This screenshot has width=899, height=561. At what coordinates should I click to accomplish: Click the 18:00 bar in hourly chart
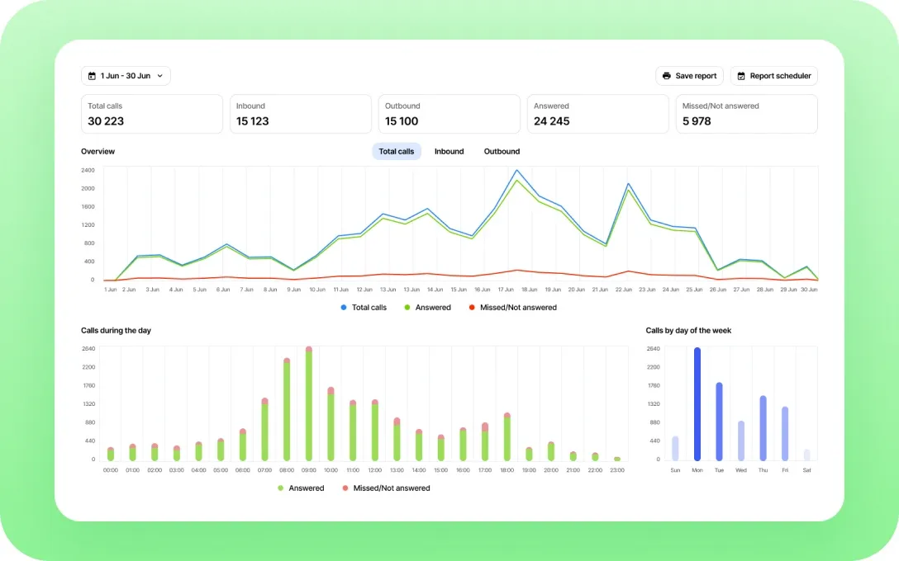pos(507,436)
